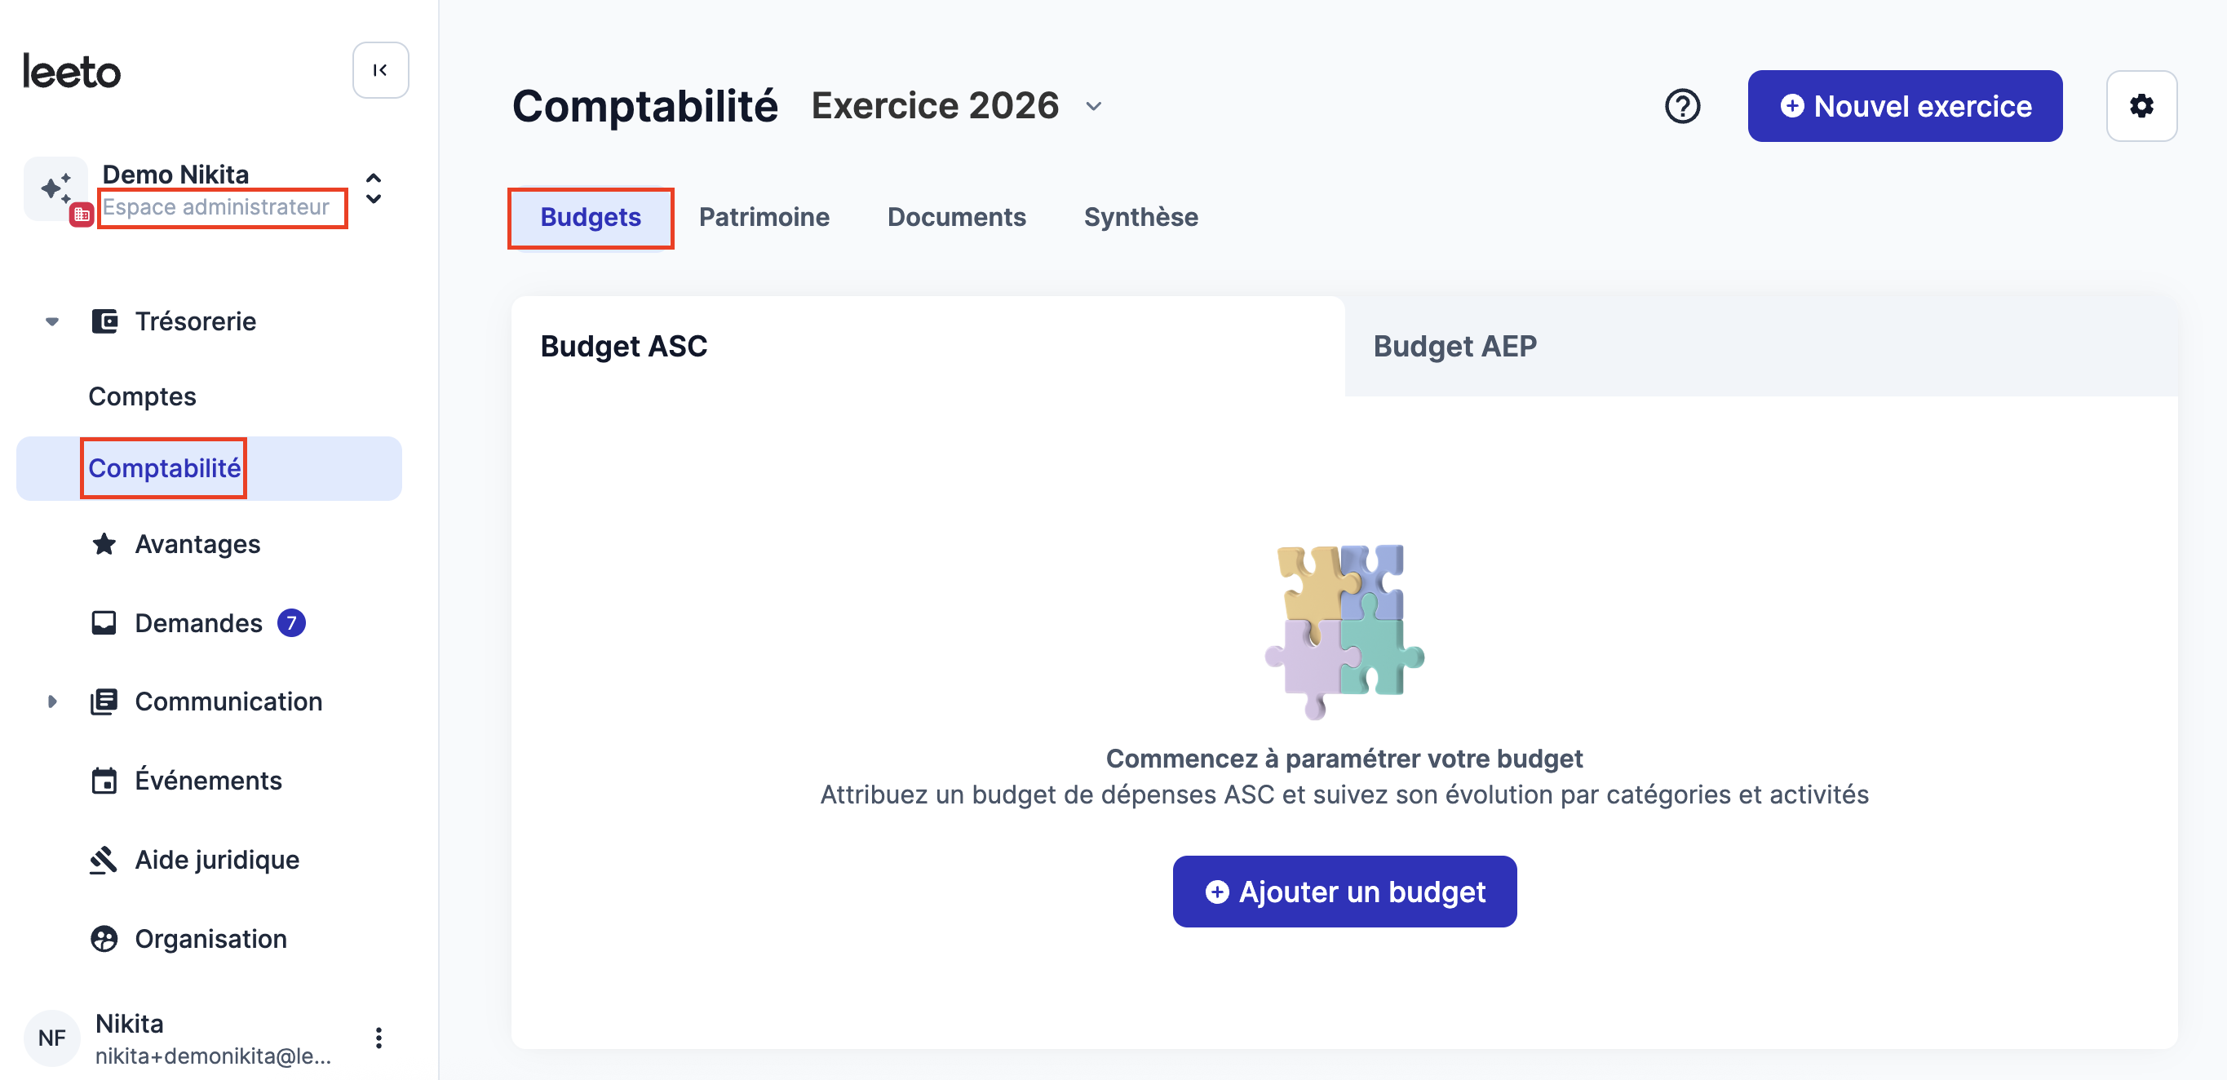Click the Comptabilité page heading
The width and height of the screenshot is (2227, 1080).
tap(645, 105)
